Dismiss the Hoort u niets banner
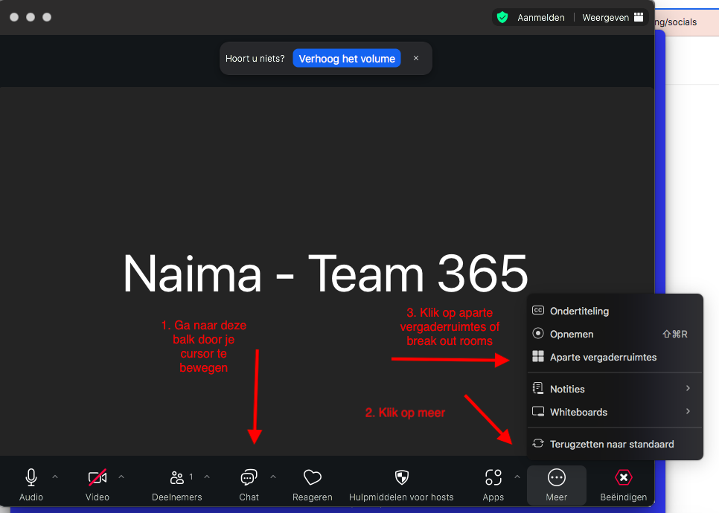Viewport: 719px width, 513px height. [416, 58]
